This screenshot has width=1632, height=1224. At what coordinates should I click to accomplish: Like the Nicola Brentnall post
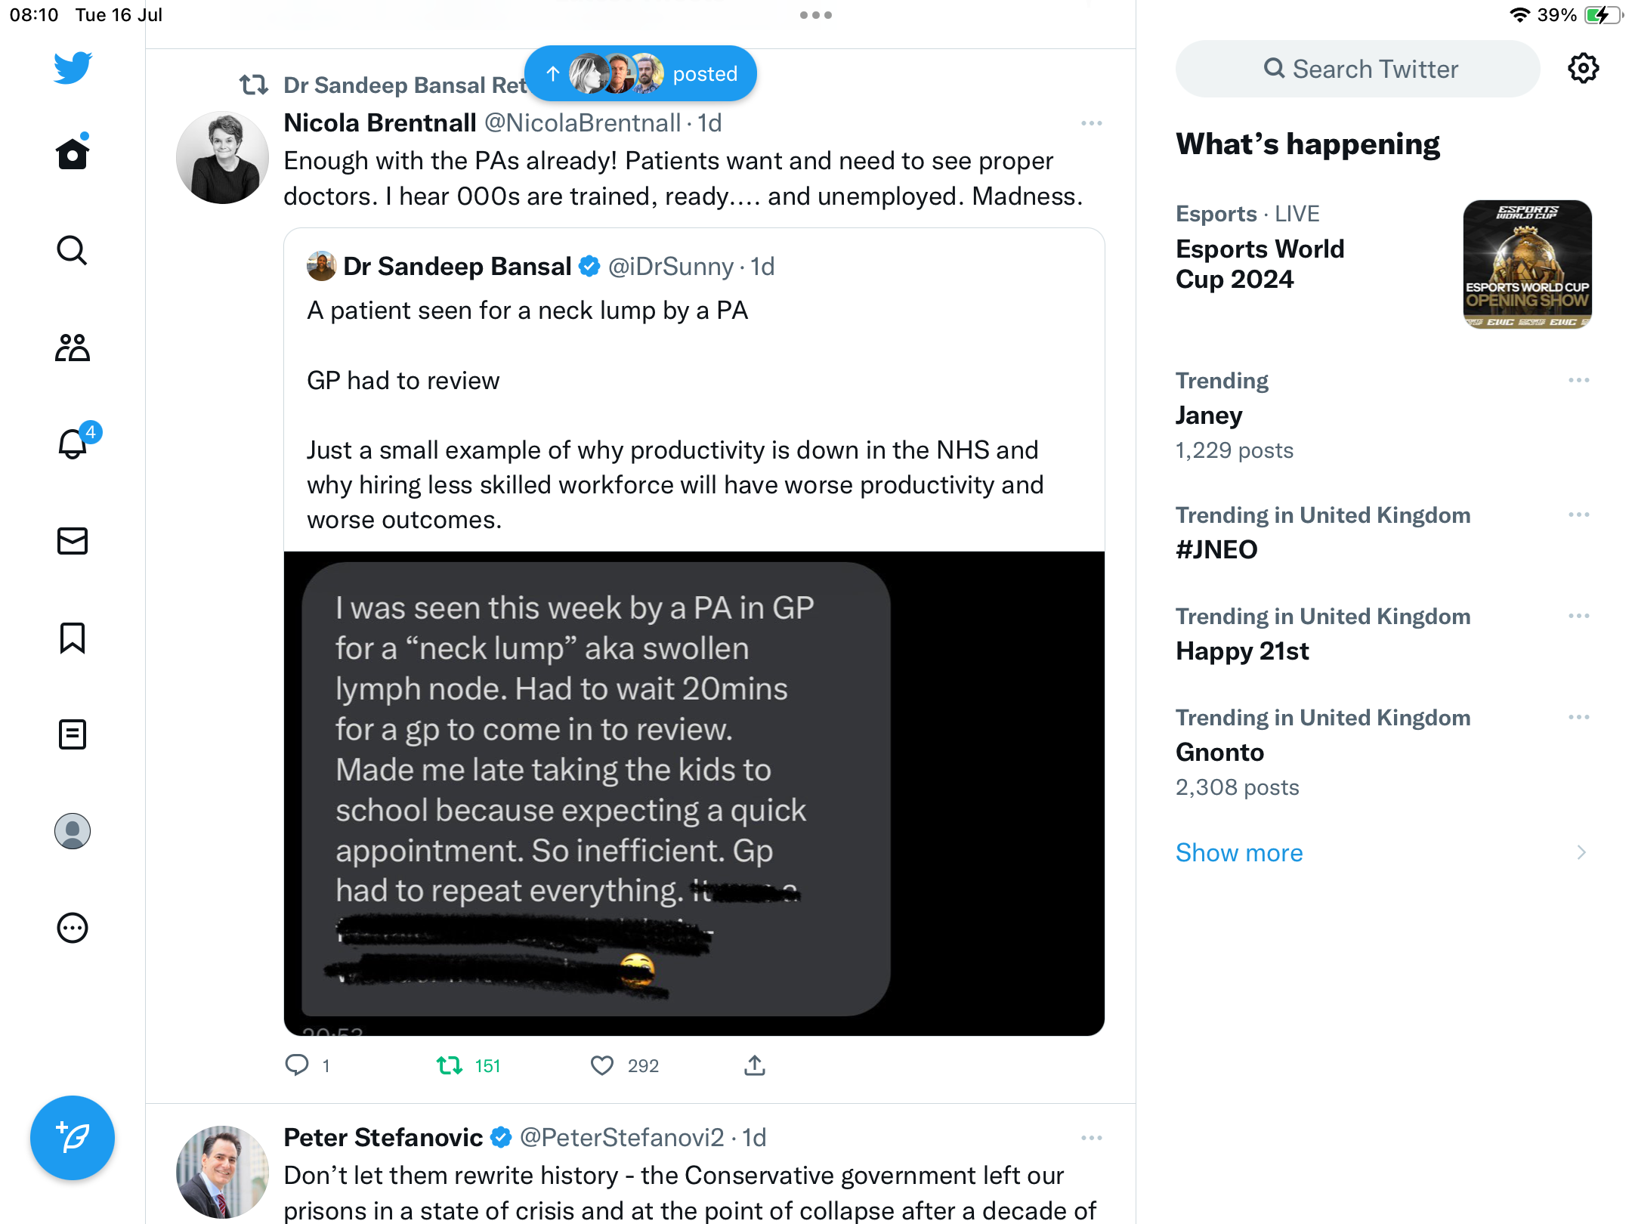pos(602,1065)
